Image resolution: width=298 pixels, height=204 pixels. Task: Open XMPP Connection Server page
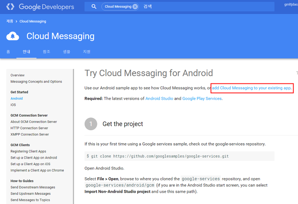[30, 135]
